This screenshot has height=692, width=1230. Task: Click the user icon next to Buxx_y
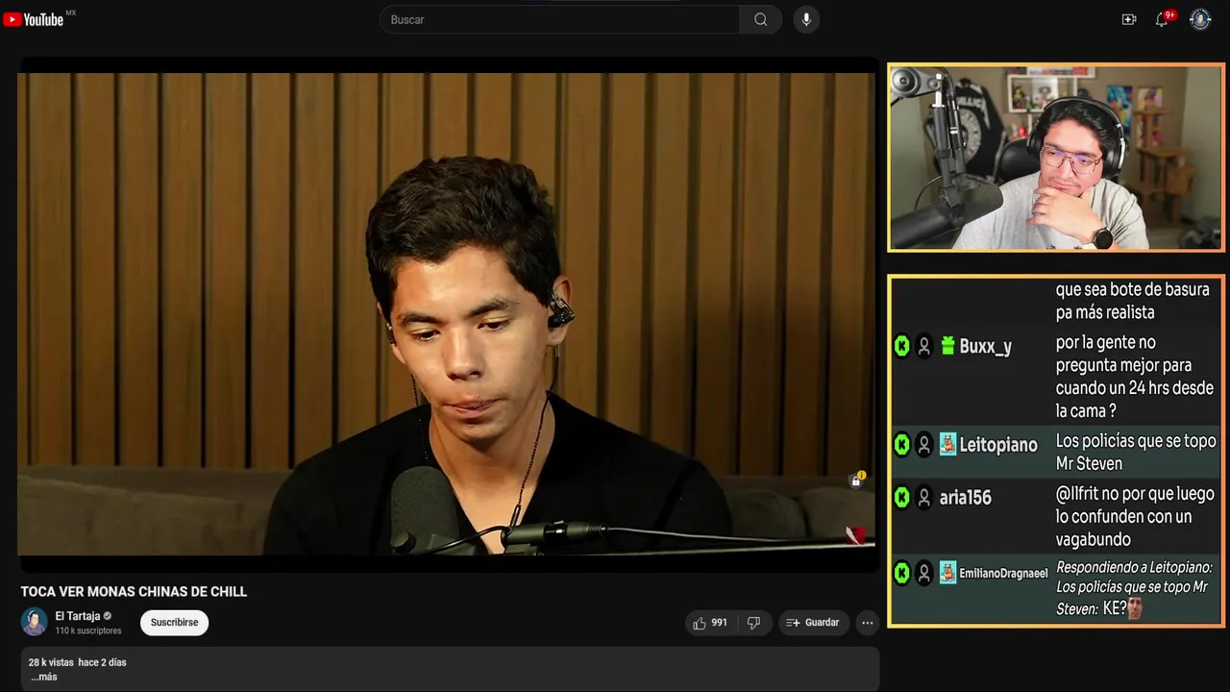923,346
